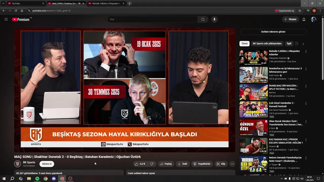The image size is (324, 182).
Task: Open Komedi Festivali video thumbnail
Action: (253, 109)
